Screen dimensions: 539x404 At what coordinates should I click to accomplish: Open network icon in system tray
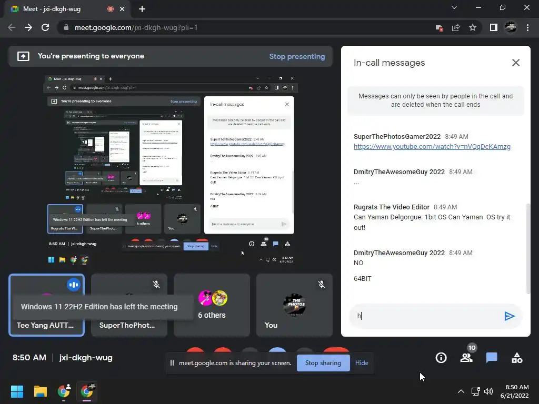point(475,391)
